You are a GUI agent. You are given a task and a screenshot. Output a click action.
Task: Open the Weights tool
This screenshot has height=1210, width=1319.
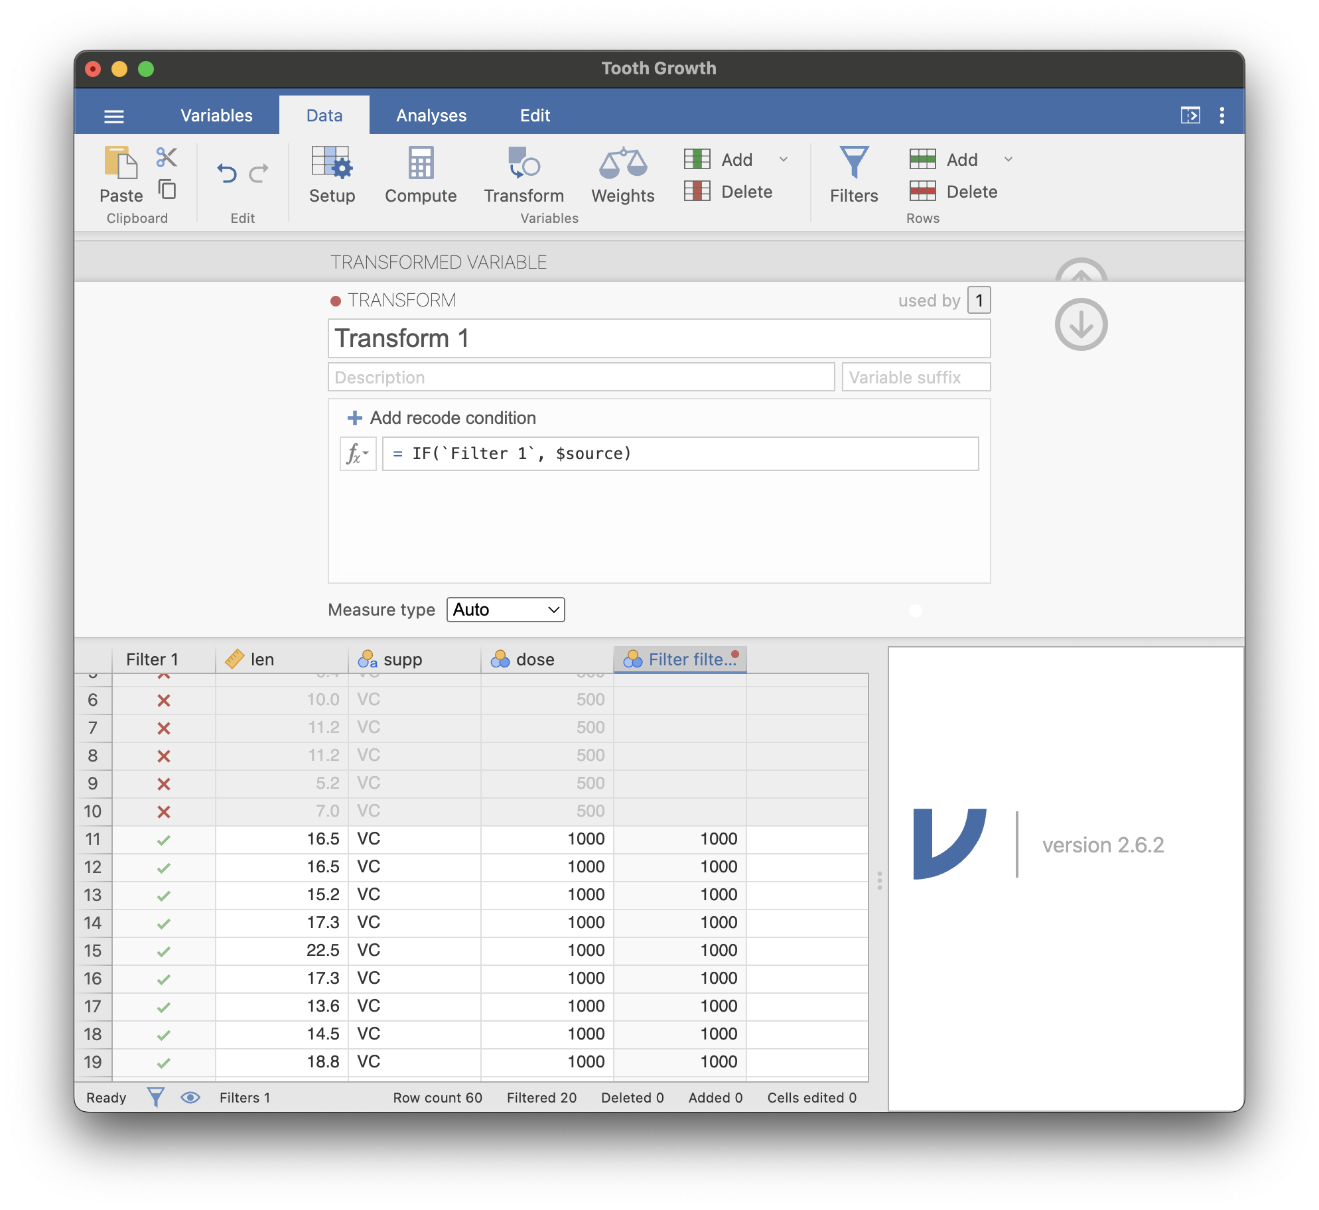click(622, 175)
